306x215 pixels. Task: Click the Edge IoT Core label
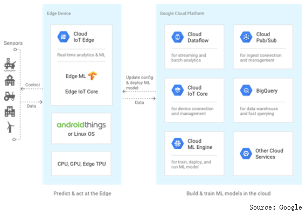(x=81, y=92)
